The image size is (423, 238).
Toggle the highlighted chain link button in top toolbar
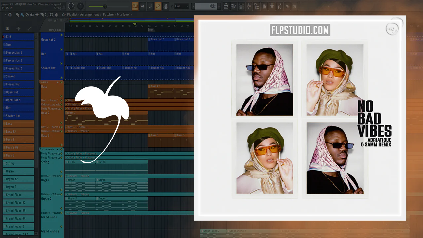click(x=158, y=6)
